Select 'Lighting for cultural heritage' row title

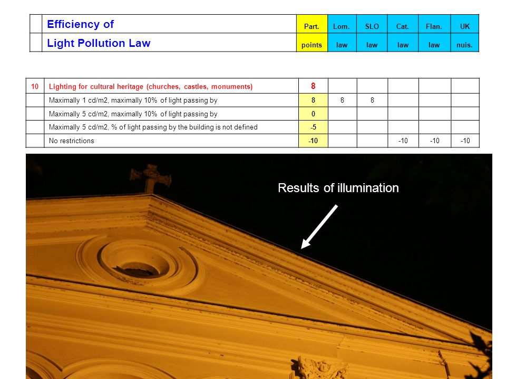coord(151,86)
